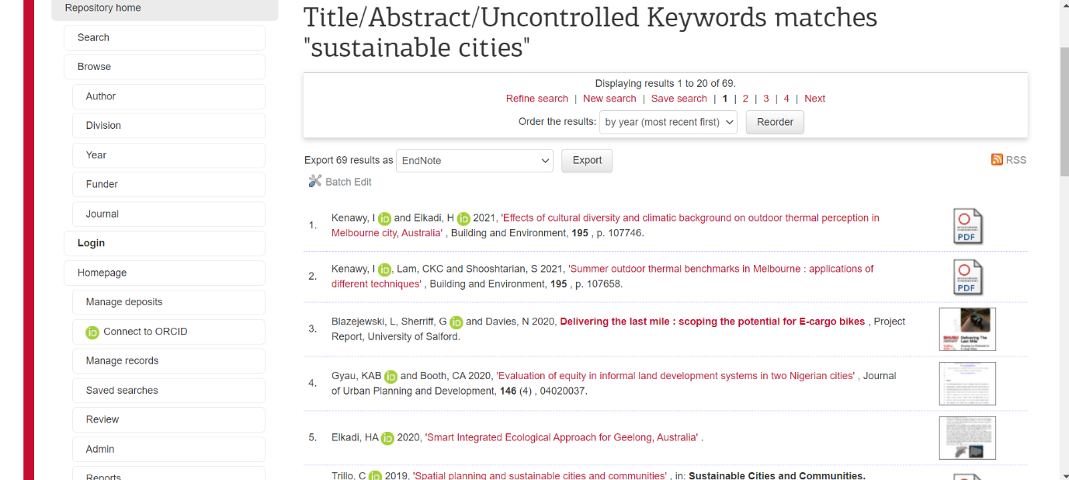This screenshot has height=480, width=1069.
Task: Click the Batch Edit tools icon
Action: tap(314, 181)
